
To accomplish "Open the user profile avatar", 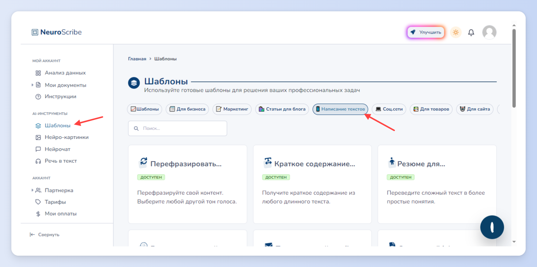I will tap(489, 32).
